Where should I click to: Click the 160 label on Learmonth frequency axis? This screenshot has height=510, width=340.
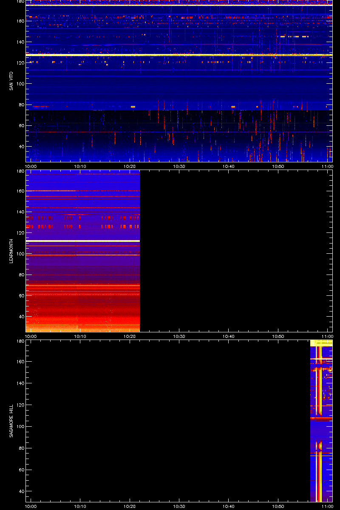[20, 191]
